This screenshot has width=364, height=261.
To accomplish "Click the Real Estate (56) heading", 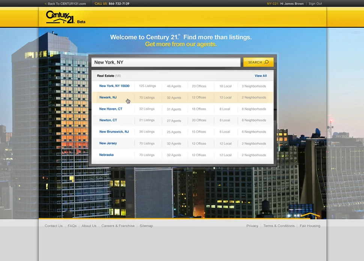I will click(x=109, y=76).
